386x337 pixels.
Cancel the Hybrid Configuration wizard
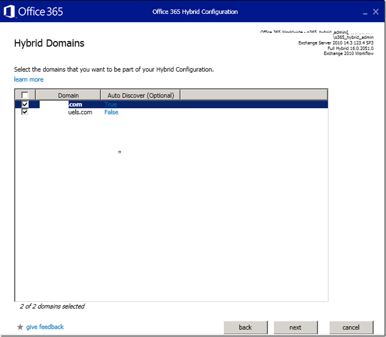(x=351, y=327)
